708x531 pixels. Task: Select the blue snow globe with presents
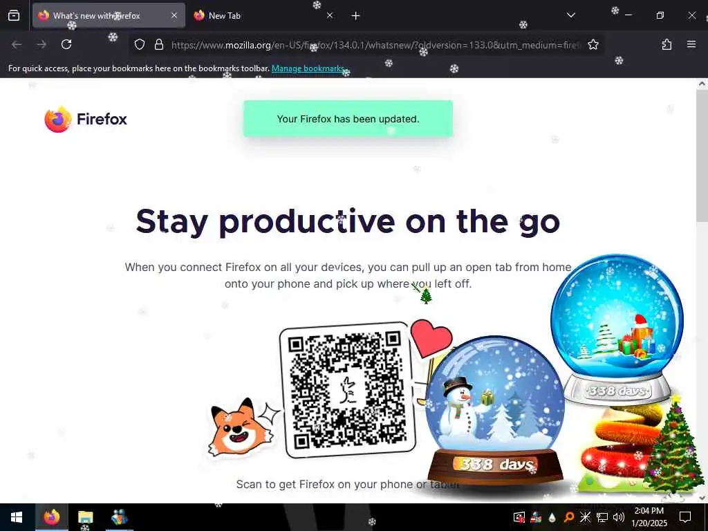coord(617,328)
